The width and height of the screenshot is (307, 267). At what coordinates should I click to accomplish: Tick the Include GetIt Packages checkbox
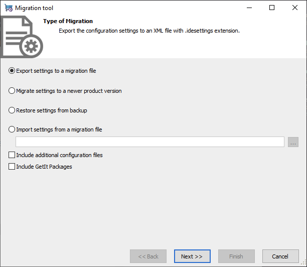tap(12, 167)
